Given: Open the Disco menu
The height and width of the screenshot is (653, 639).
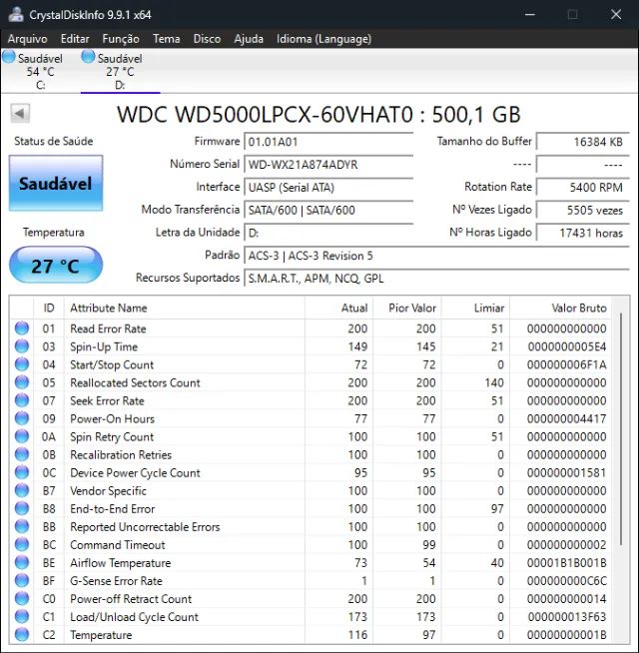Looking at the screenshot, I should point(207,39).
